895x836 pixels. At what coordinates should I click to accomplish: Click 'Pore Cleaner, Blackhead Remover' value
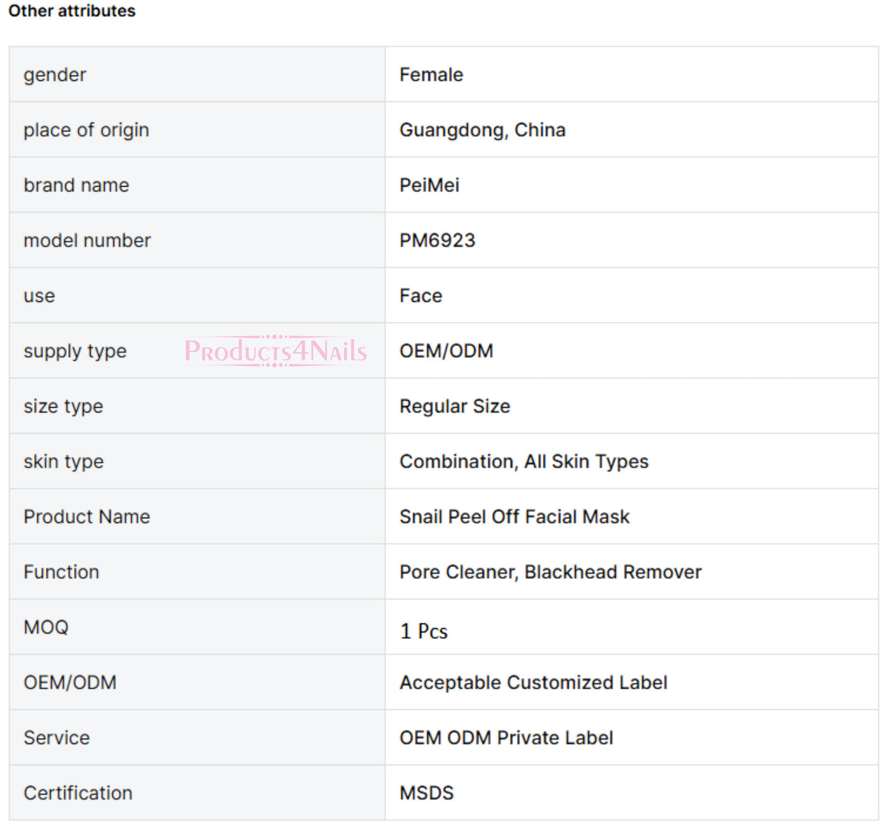tap(550, 572)
